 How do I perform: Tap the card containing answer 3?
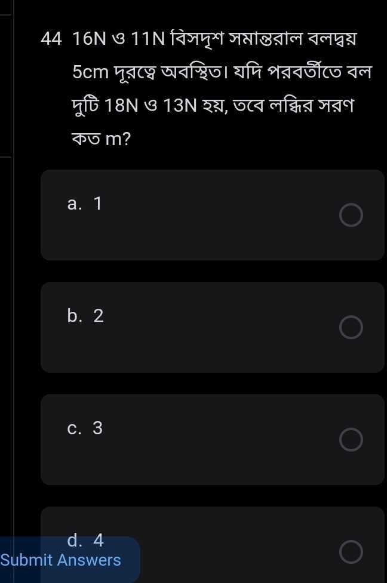tap(212, 440)
